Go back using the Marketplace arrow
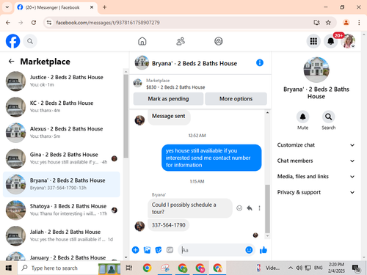Image resolution: width=367 pixels, height=275 pixels. coord(12,62)
